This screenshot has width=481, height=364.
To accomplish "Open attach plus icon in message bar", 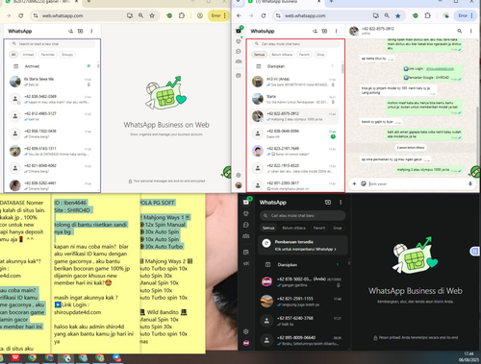I will point(354,183).
